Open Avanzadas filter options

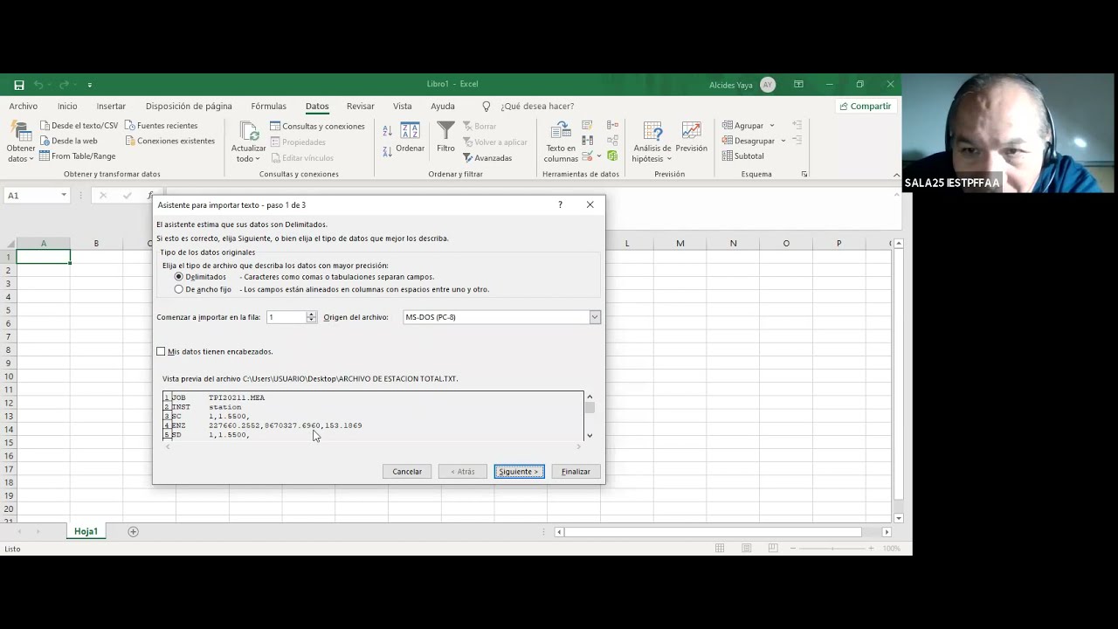tap(487, 158)
